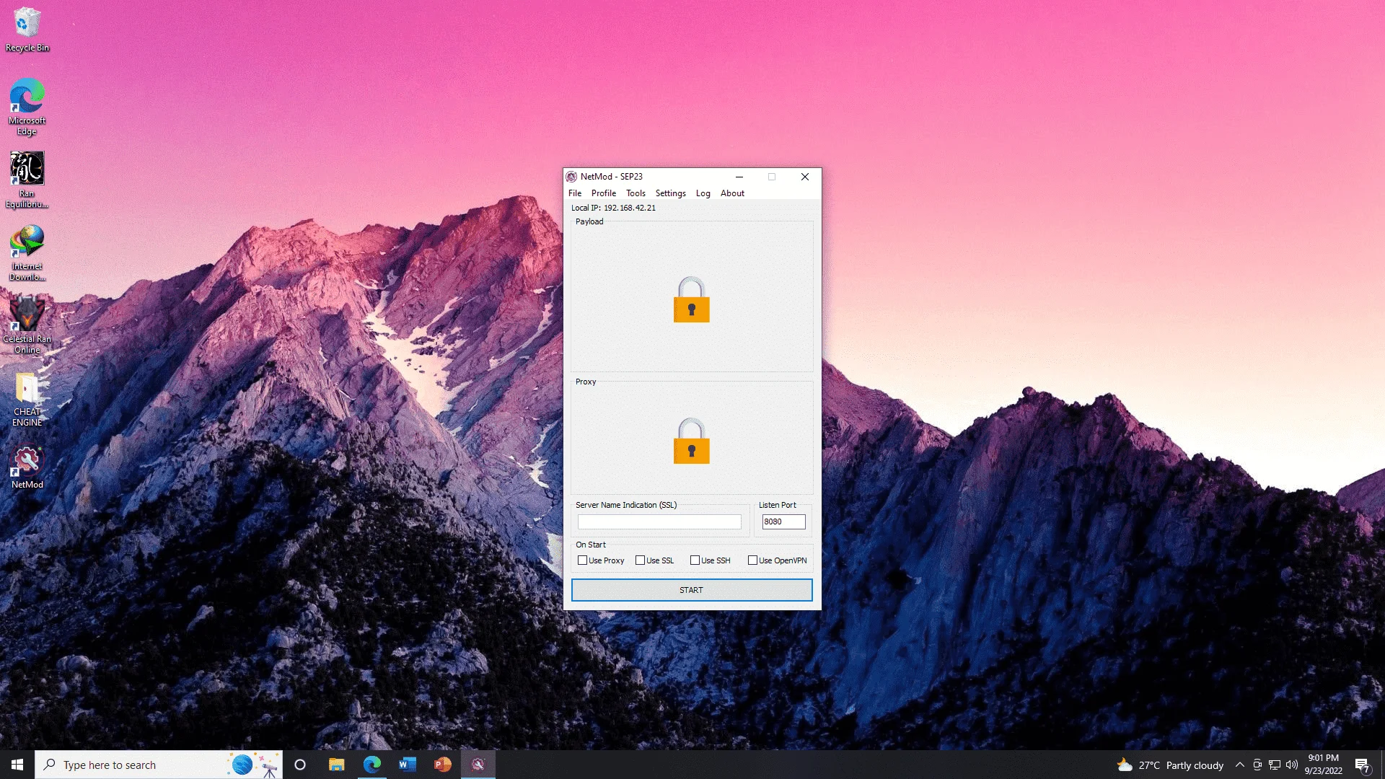
Task: Click the taskbar search box
Action: (159, 765)
